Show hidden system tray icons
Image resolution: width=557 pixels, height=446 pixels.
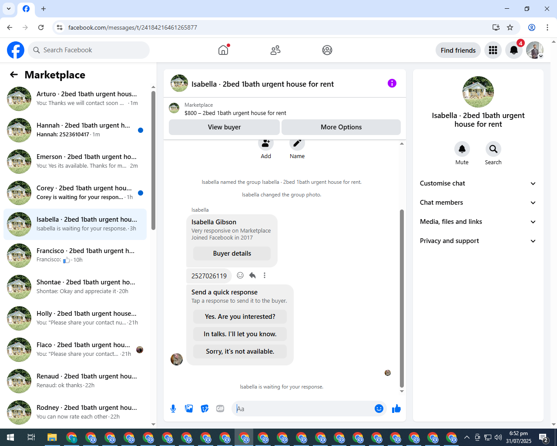467,437
